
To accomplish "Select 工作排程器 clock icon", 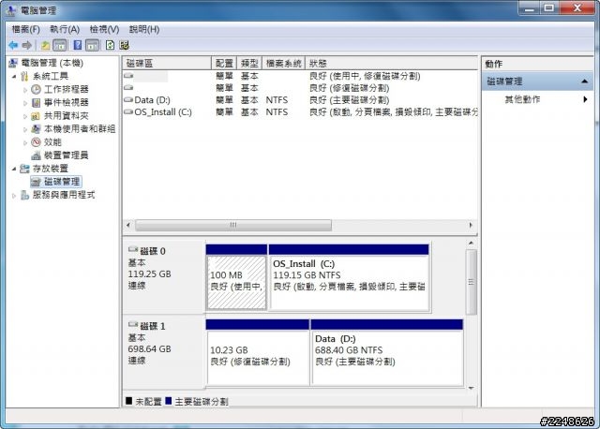I will coord(36,90).
